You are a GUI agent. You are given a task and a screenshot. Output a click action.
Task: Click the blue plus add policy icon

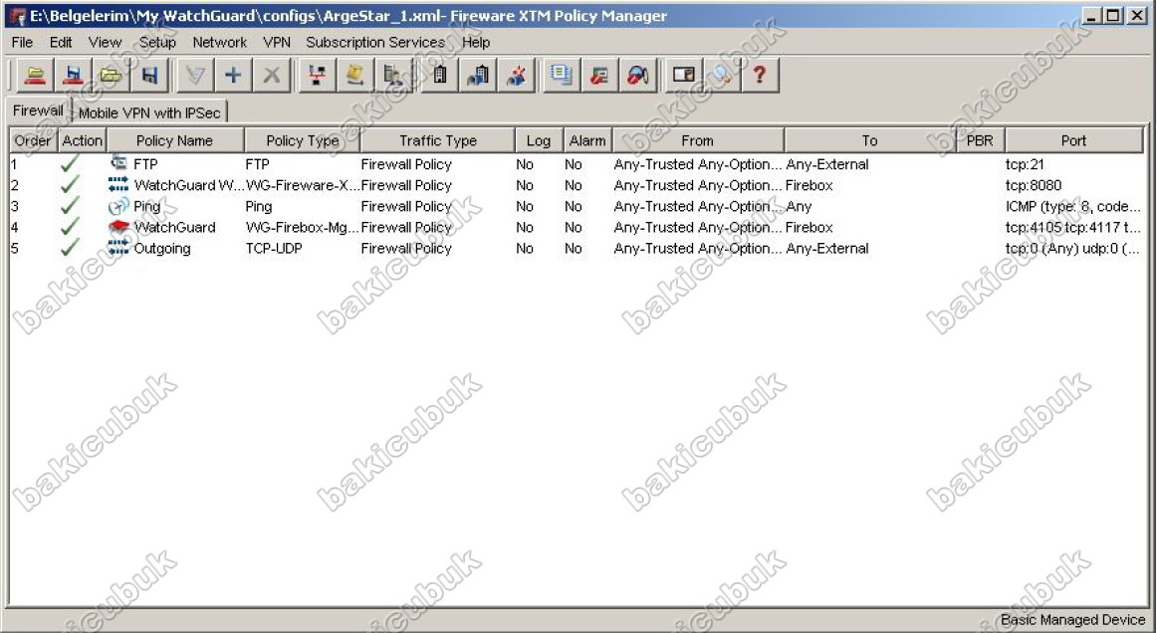tap(233, 75)
